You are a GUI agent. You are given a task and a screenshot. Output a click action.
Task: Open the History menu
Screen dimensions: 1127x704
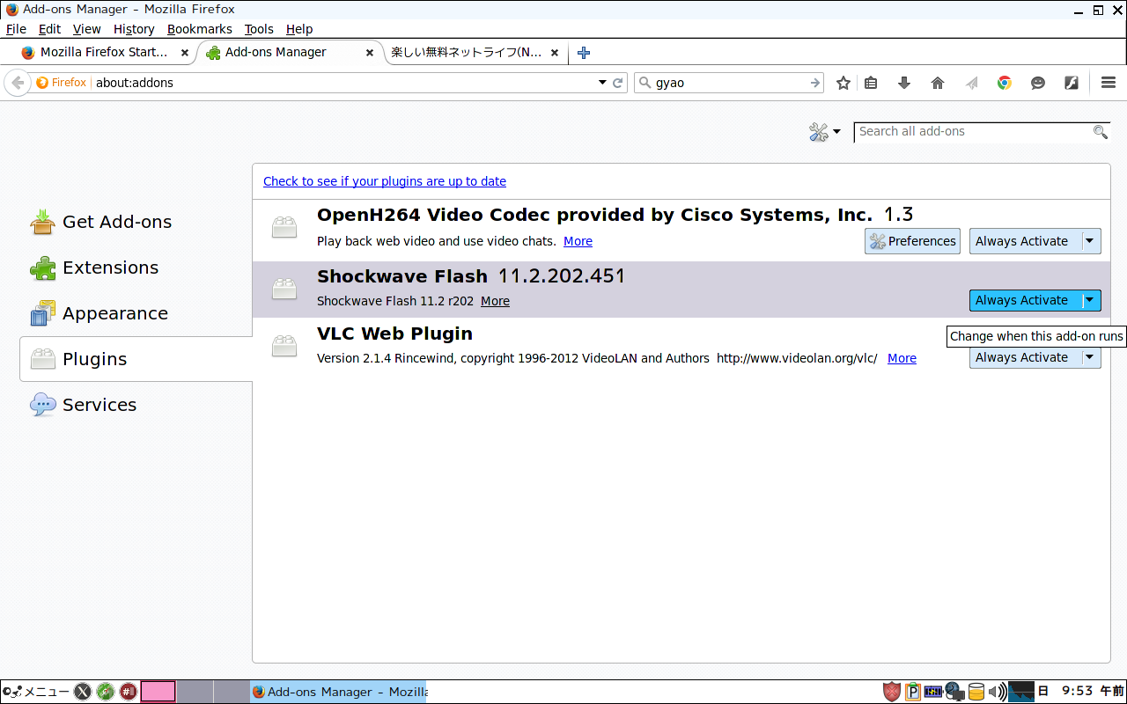134,29
